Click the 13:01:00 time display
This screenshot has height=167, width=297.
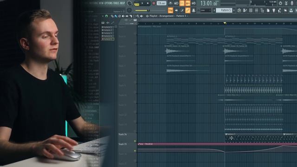tap(209, 3)
